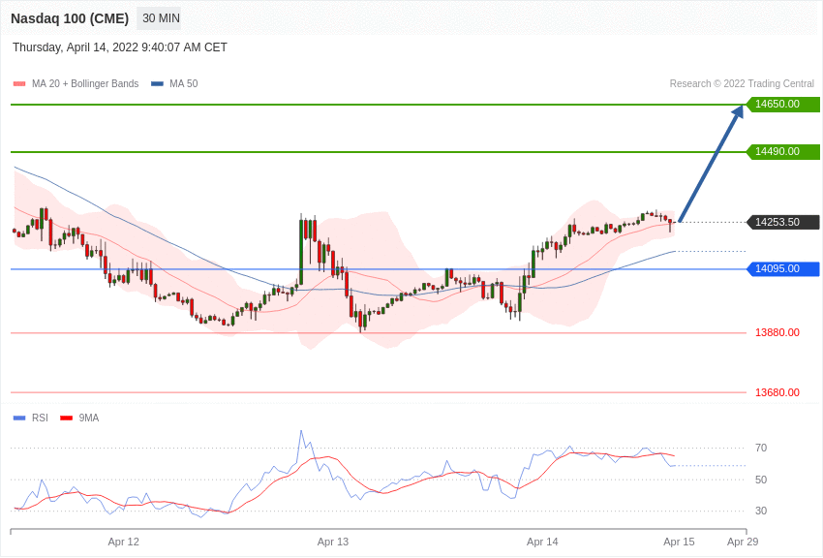
Task: Click the 14253.50 current price tag
Action: [x=782, y=222]
